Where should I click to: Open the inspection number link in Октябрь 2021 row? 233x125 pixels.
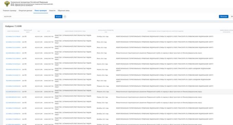(x=13, y=37)
